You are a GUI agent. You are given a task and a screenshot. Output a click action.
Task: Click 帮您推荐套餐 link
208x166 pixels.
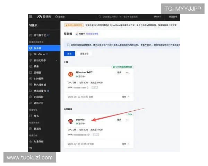pos(92,34)
